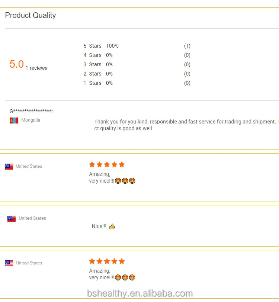Click the US flag beside the "Nice!!!" review

pyautogui.click(x=12, y=219)
